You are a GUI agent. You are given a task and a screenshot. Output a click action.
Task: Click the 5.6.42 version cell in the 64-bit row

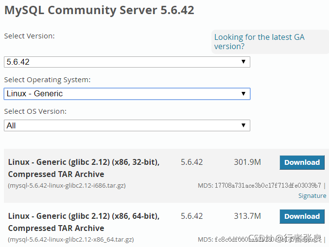tap(192, 216)
